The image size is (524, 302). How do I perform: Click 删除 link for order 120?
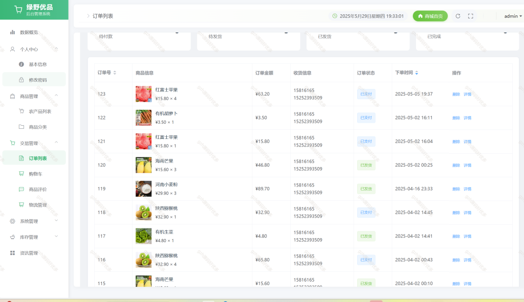[x=456, y=166]
